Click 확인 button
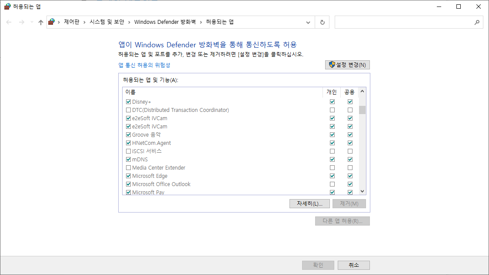This screenshot has width=489, height=275. pyautogui.click(x=318, y=265)
